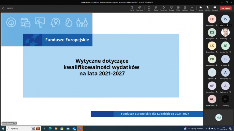Open more options for Julita S. tile

pos(230,25)
